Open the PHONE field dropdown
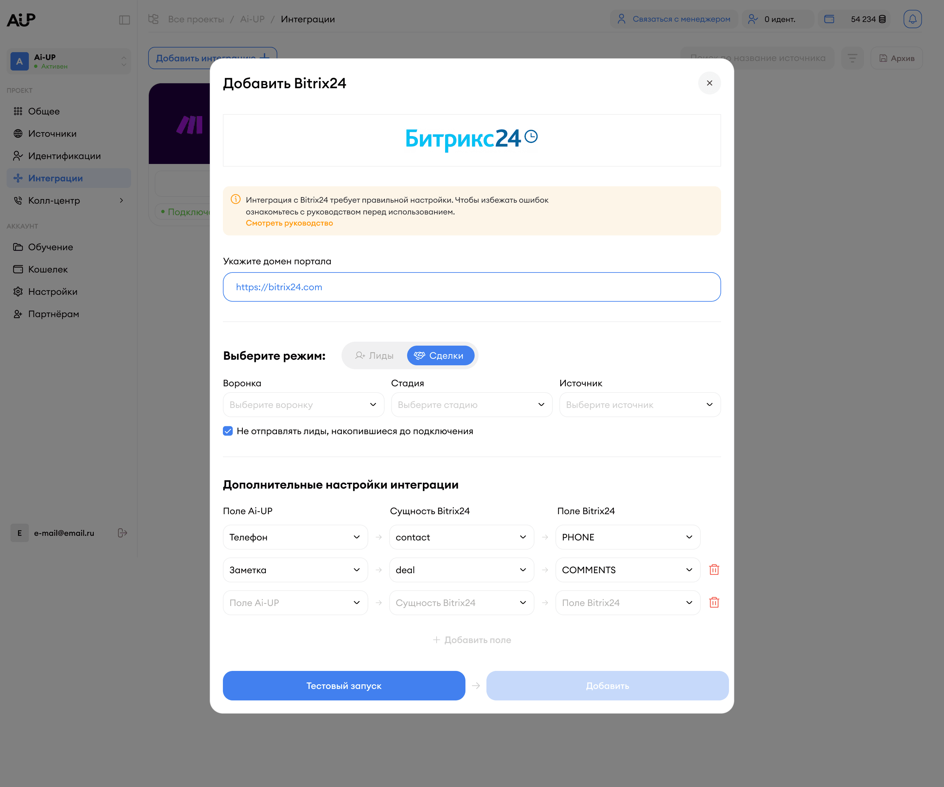 tap(628, 537)
